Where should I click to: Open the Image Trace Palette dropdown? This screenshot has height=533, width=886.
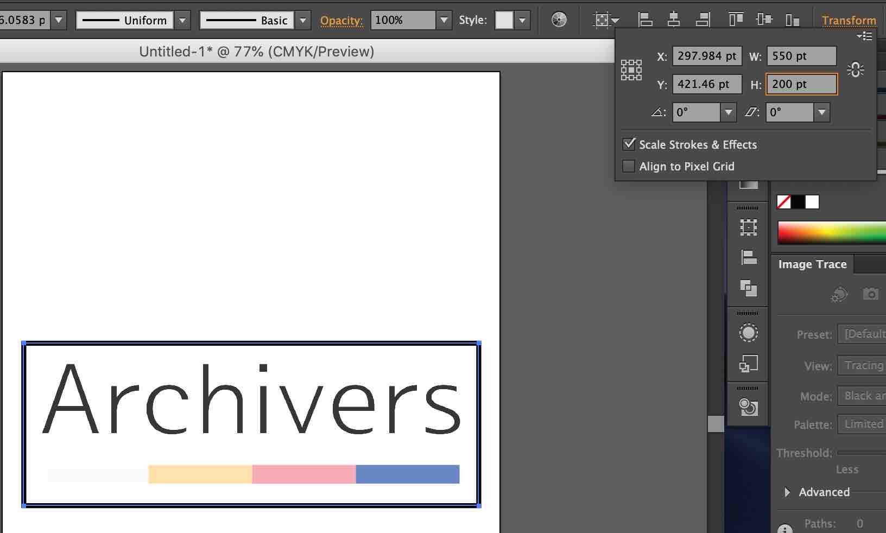(862, 424)
